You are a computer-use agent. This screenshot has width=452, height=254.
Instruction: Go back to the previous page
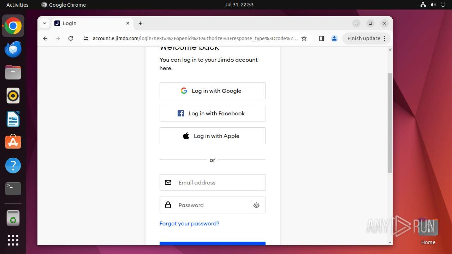coord(45,38)
